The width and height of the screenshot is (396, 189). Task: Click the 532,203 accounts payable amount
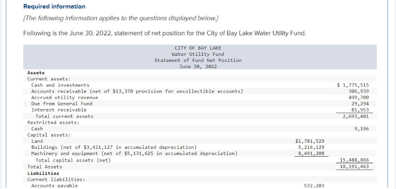click(314, 186)
